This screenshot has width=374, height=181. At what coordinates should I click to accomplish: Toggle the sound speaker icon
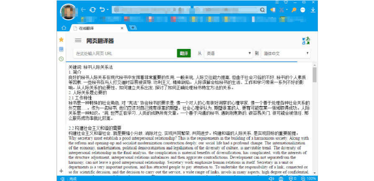tap(271, 178)
